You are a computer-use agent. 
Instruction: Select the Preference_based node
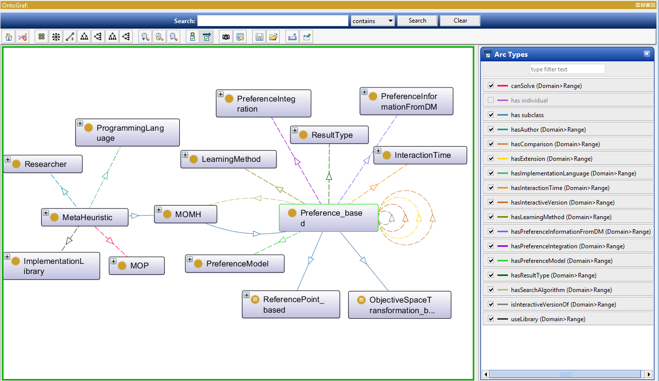pos(328,218)
